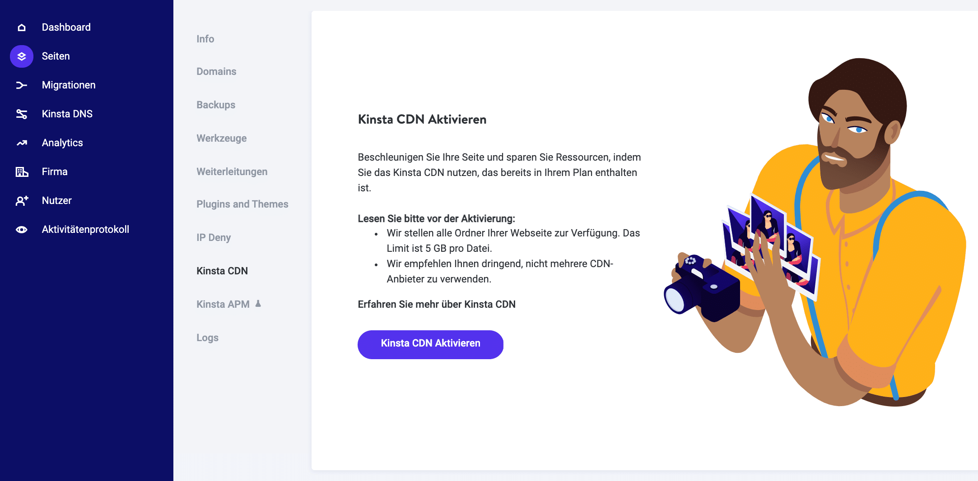The height and width of the screenshot is (481, 978).
Task: Follow the Erfahren Sie mehr über Kinsta CDN link
Action: pyautogui.click(x=437, y=304)
